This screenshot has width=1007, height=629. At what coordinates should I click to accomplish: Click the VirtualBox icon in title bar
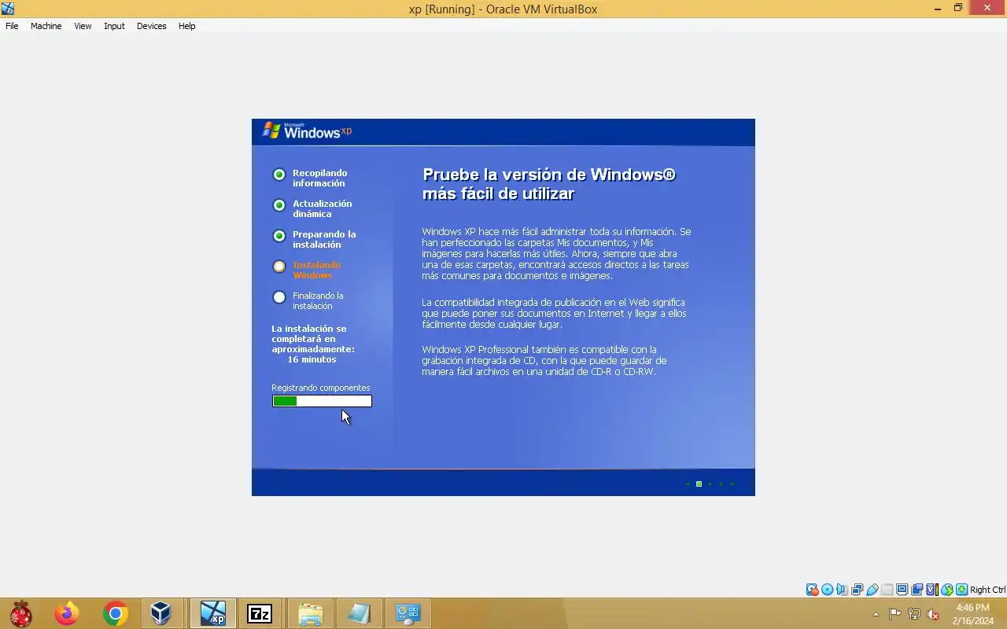click(7, 9)
